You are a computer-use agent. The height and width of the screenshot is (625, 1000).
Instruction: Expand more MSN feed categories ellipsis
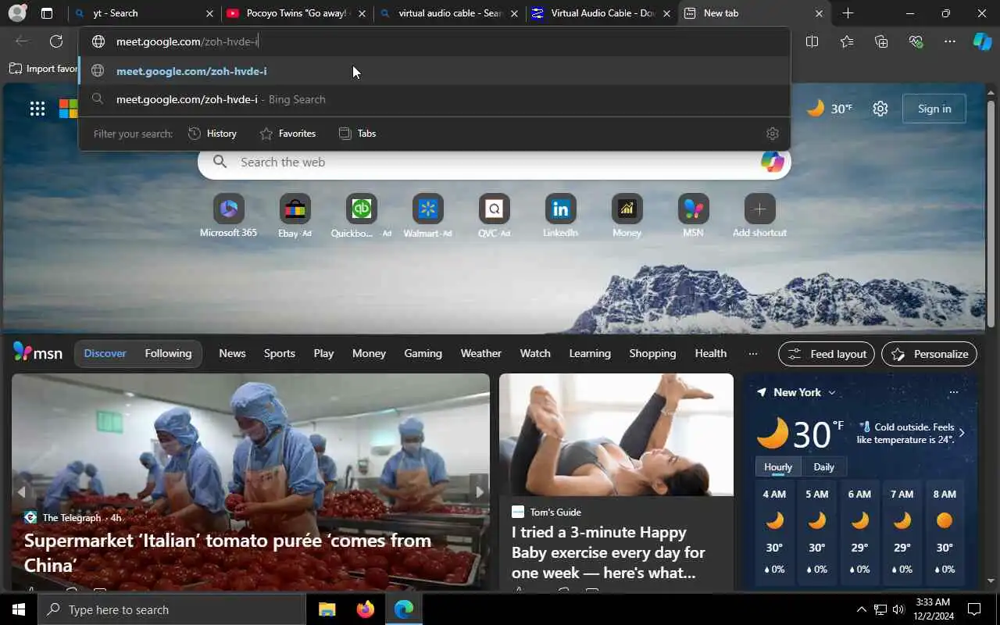(752, 354)
